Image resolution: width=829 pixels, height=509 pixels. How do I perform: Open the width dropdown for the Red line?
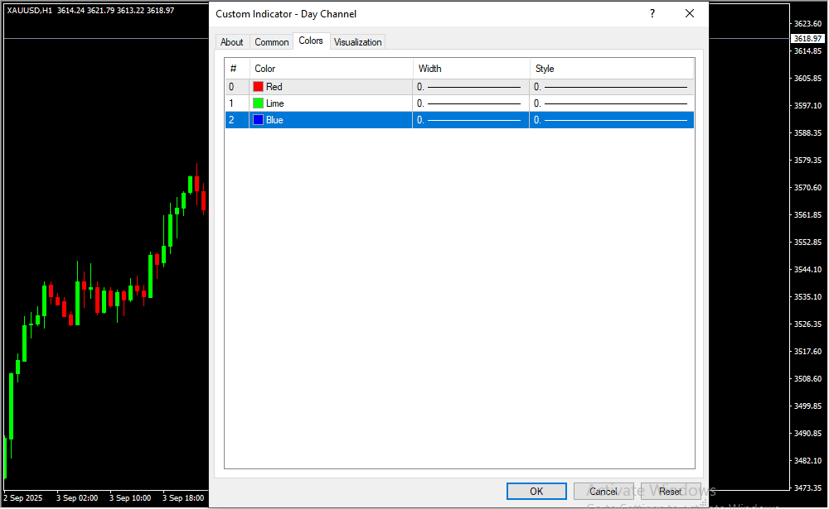[470, 87]
